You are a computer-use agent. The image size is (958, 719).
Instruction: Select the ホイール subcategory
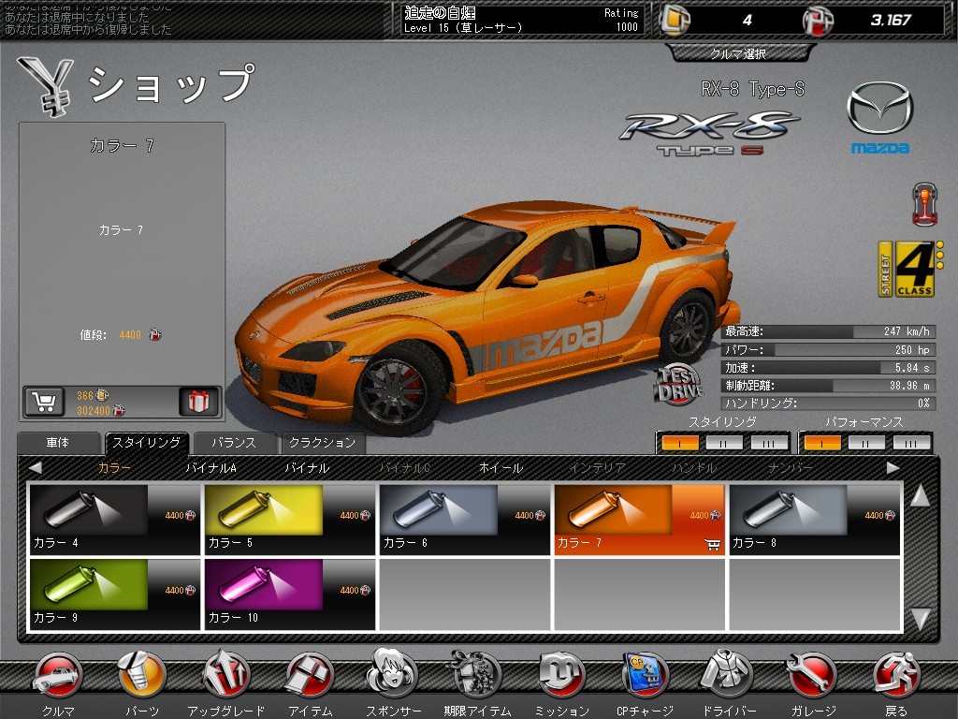point(501,468)
